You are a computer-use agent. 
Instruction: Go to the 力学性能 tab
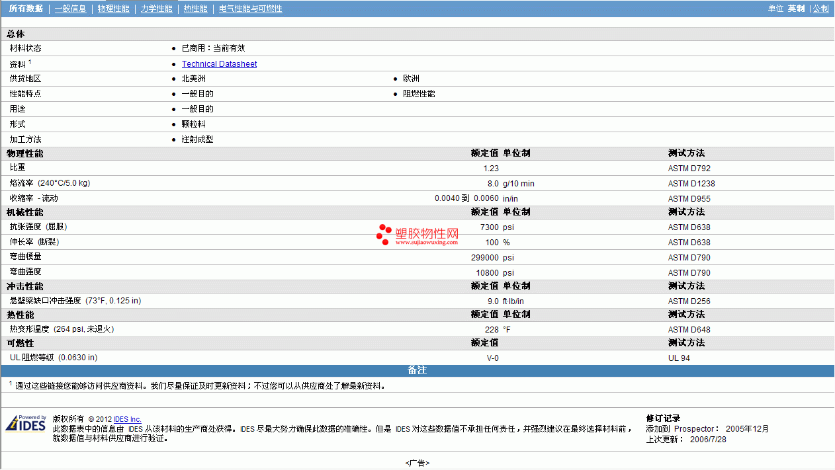[x=156, y=9]
